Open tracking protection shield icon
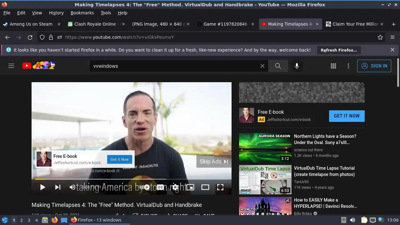Screen dimensions: 400x225 click(42, 37)
